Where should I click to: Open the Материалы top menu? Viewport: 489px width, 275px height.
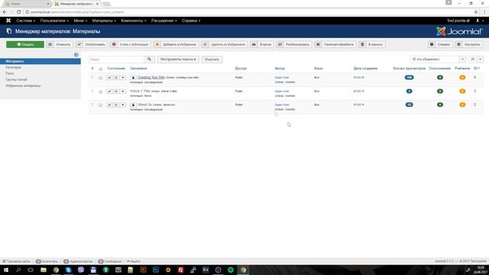point(104,21)
